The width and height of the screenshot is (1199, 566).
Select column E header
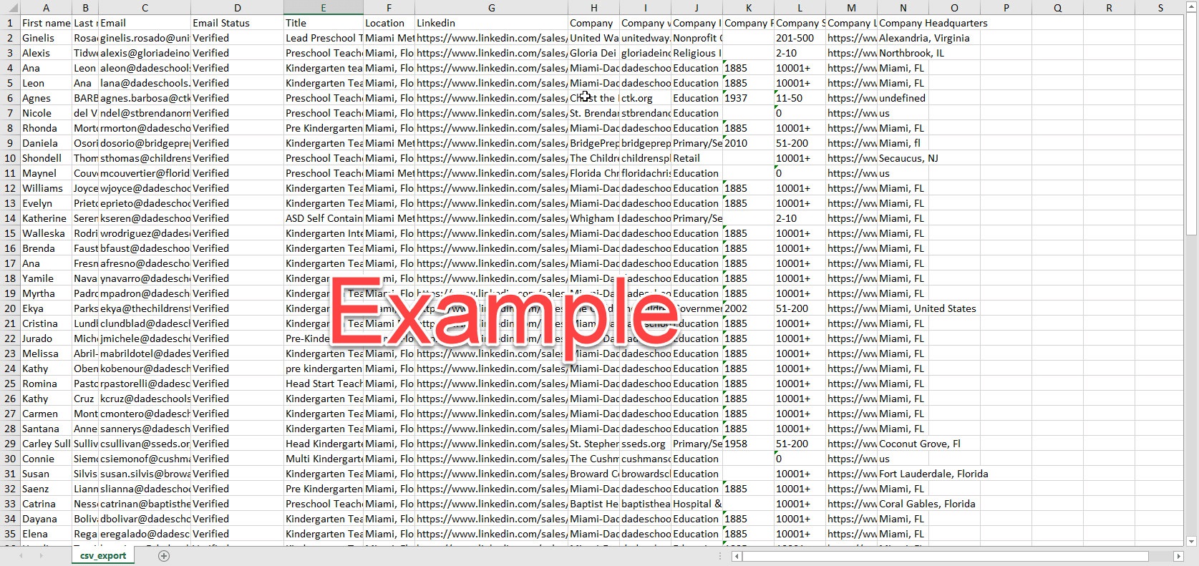pos(324,8)
